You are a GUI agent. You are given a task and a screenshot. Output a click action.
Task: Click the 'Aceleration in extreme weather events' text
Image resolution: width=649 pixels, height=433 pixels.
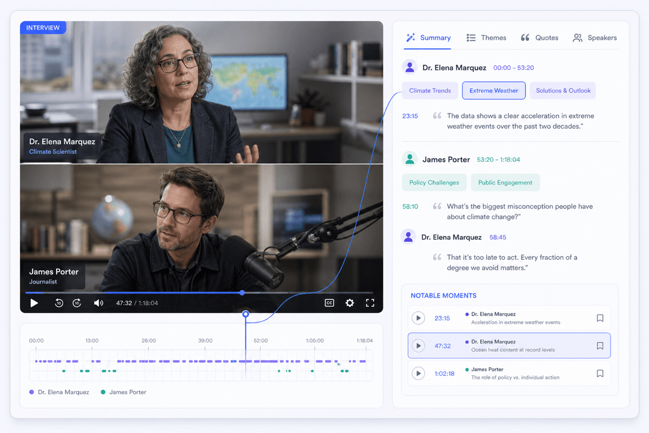coord(515,323)
